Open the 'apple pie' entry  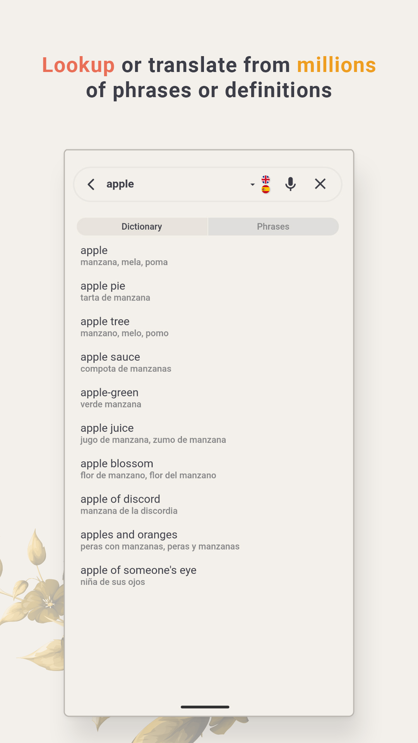coord(209,291)
